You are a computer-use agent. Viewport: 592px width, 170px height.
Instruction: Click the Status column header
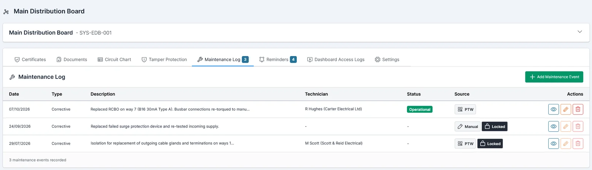coord(414,94)
